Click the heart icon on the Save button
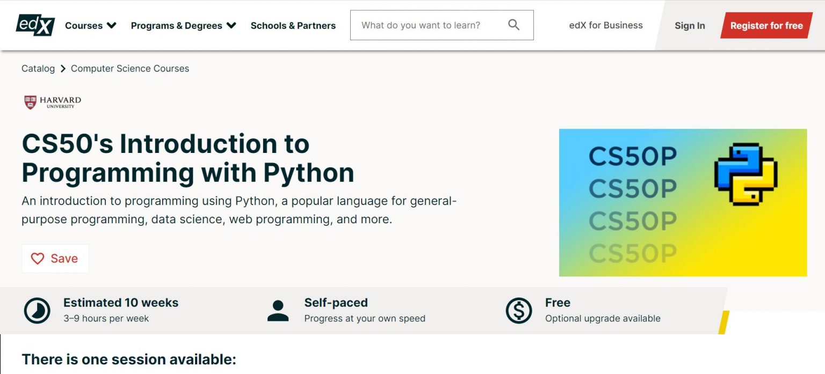The height and width of the screenshot is (374, 825). (x=37, y=258)
